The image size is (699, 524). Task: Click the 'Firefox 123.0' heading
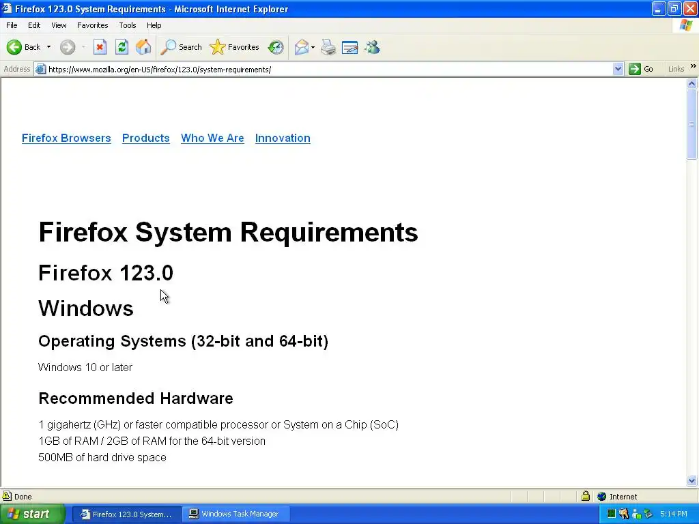point(106,273)
